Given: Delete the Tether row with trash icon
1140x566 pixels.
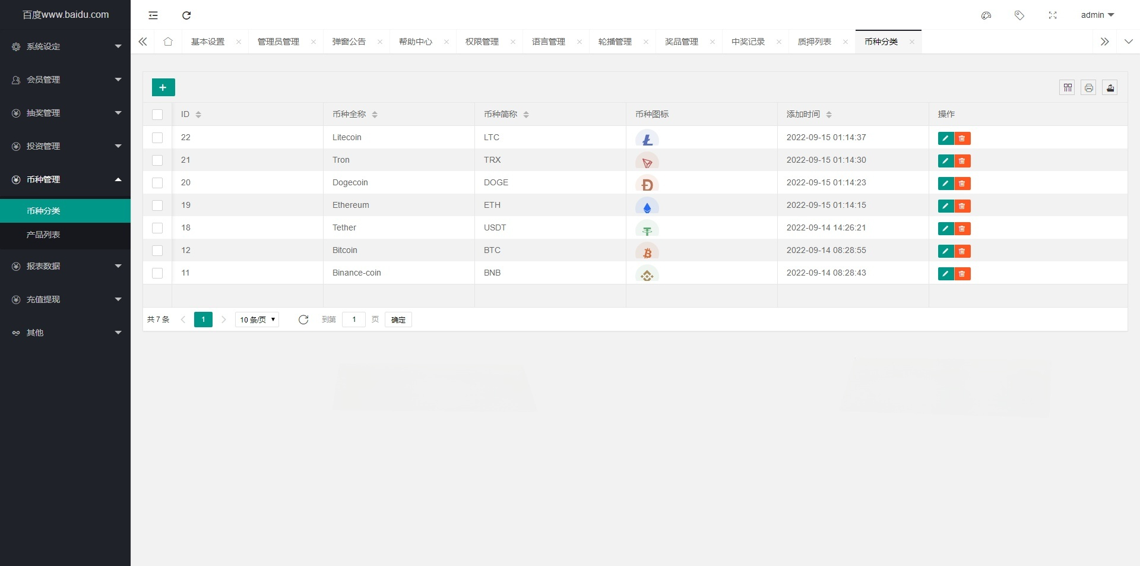Looking at the screenshot, I should pyautogui.click(x=962, y=229).
